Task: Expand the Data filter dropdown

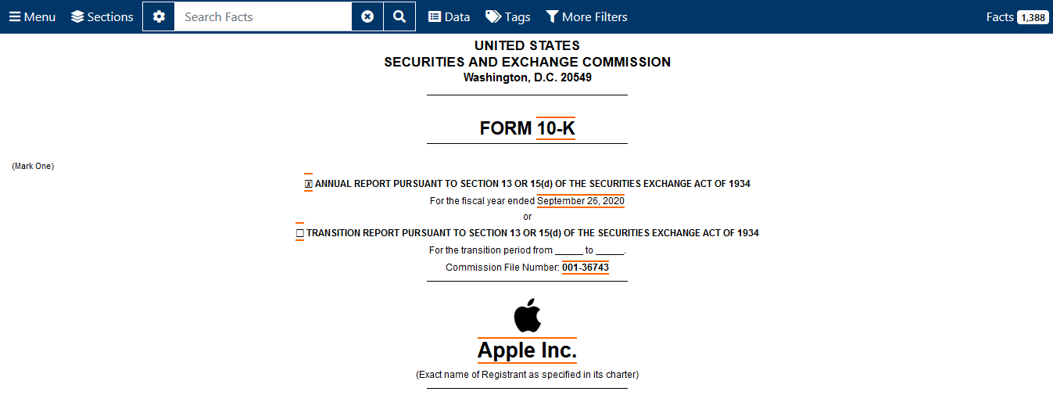Action: point(449,16)
